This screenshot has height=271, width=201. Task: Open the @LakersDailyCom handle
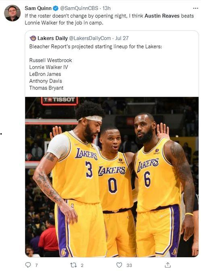(x=90, y=38)
